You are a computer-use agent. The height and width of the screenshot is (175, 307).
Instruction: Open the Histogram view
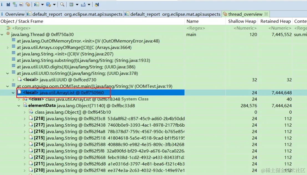[x=8, y=4]
